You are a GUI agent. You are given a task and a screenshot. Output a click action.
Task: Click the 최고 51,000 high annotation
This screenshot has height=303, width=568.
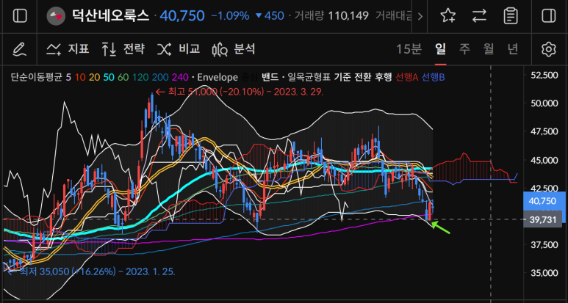[x=240, y=92]
